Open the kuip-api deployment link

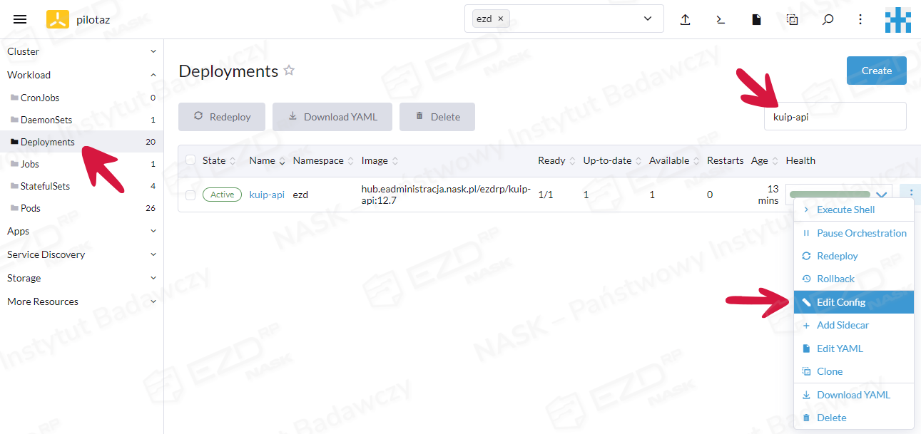pos(267,195)
